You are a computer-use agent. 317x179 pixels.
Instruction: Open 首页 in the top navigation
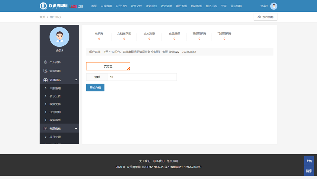[x=94, y=6]
